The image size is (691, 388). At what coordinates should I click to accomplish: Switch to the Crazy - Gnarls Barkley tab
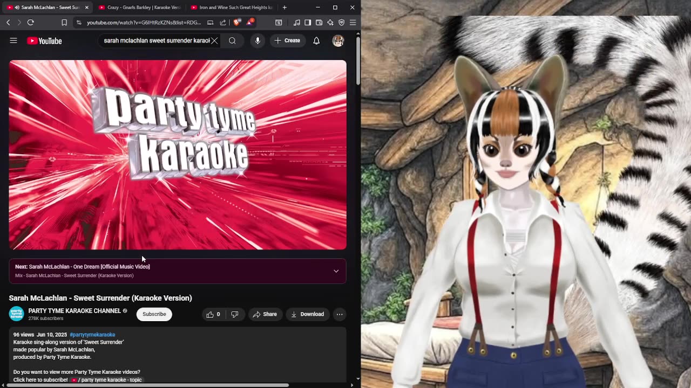(x=139, y=8)
